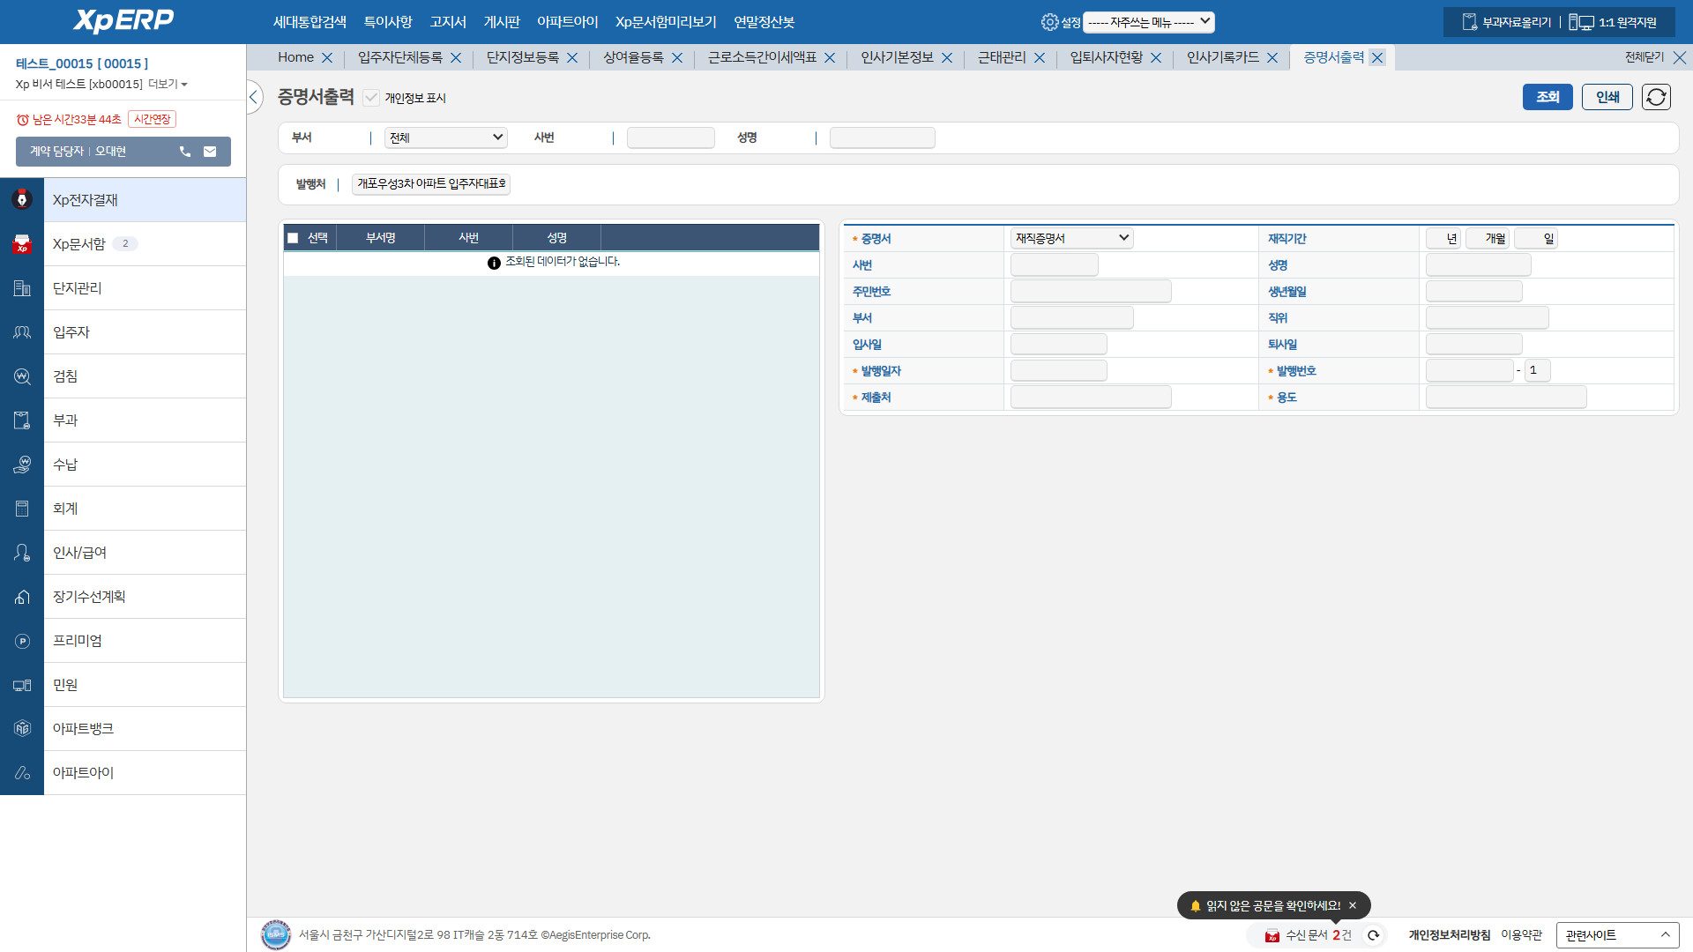Check the 선택 header checkbox
1693x952 pixels.
(x=293, y=238)
